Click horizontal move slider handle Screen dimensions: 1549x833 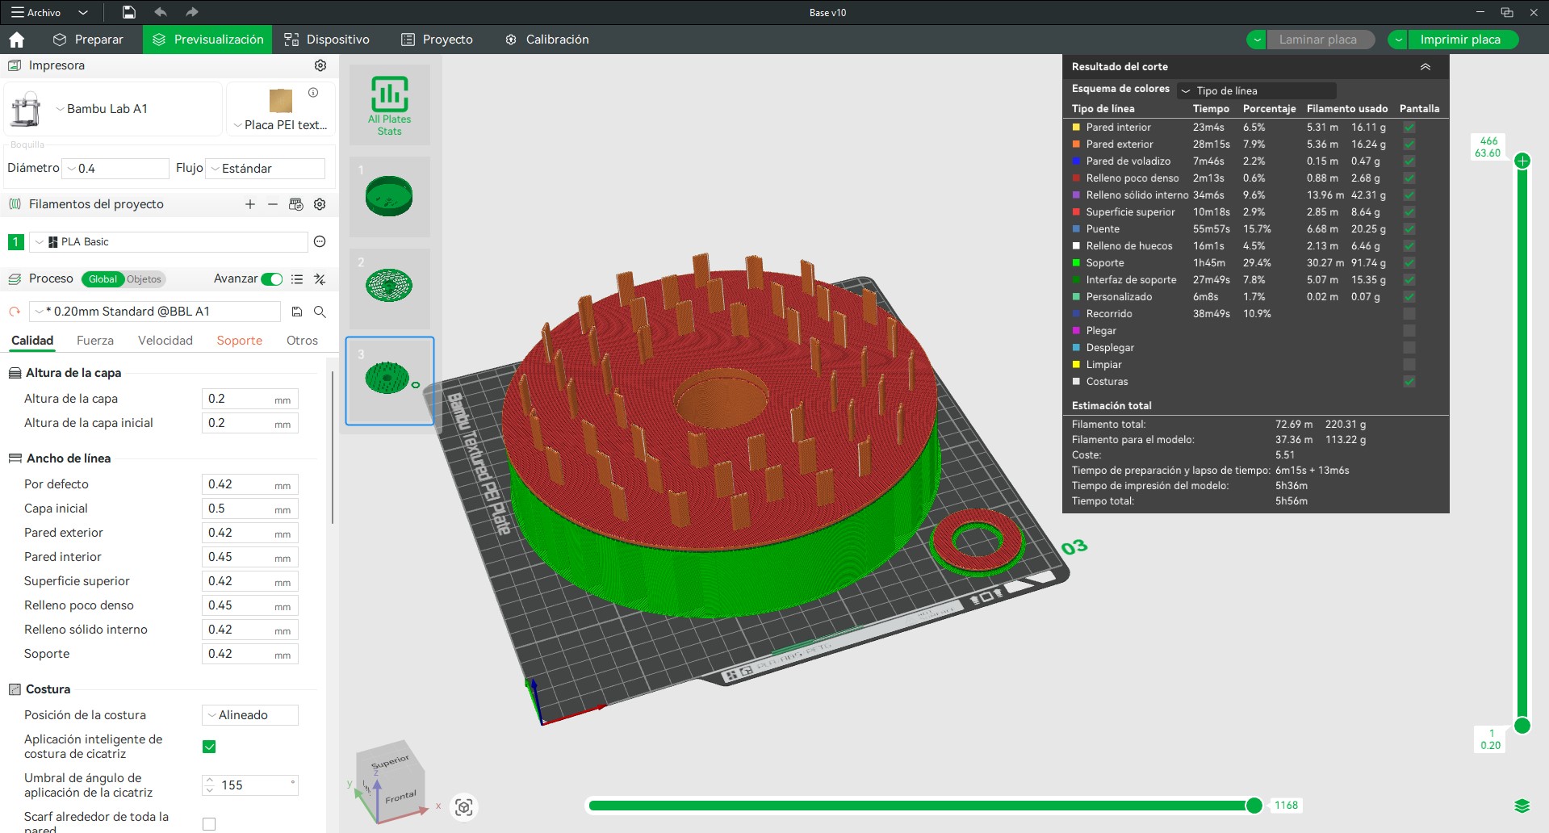[1254, 806]
